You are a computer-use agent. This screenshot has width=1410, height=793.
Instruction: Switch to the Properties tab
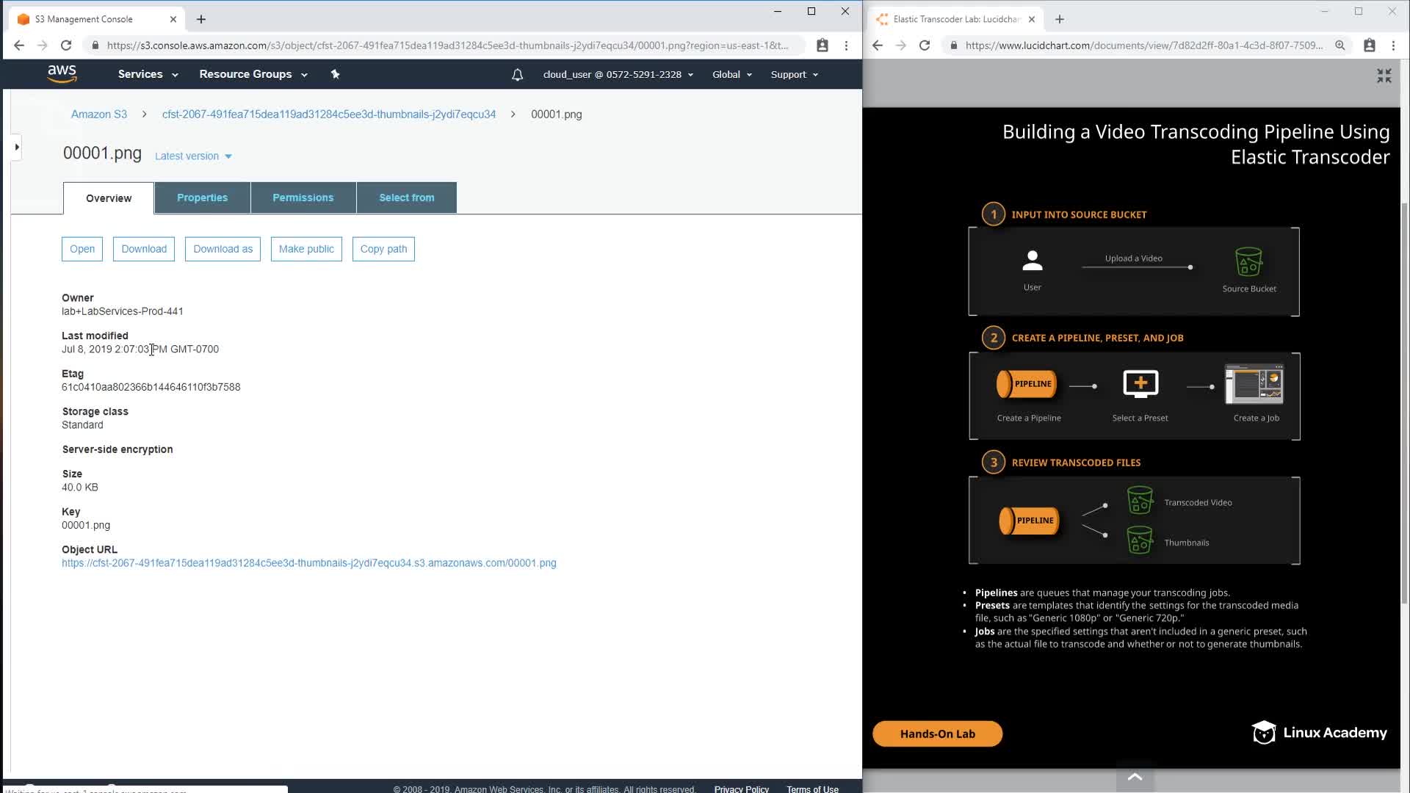click(202, 198)
